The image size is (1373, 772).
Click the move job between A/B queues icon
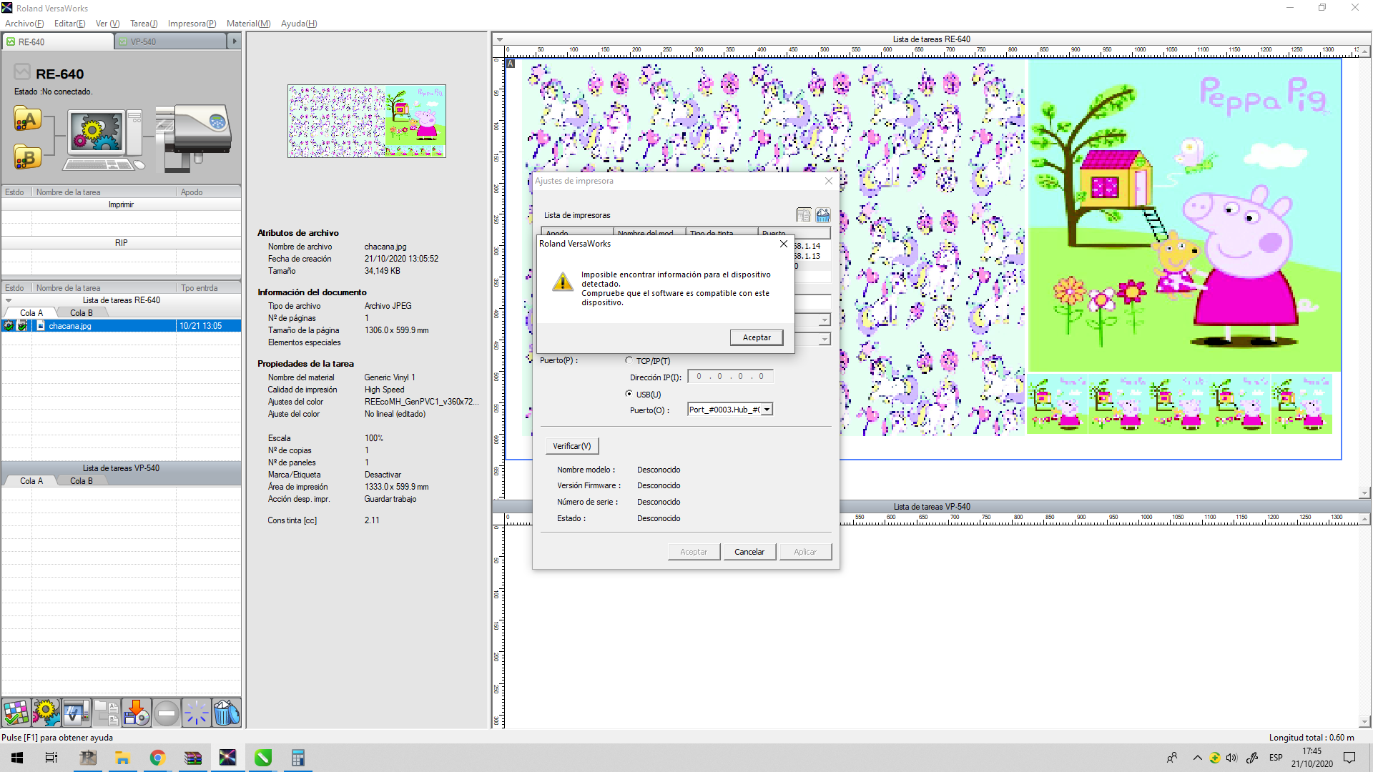point(106,713)
